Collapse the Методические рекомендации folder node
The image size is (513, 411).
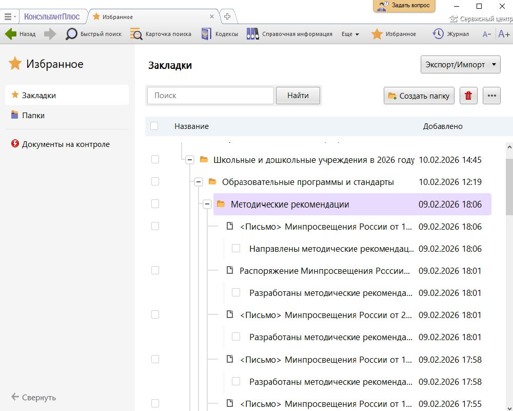tap(207, 204)
